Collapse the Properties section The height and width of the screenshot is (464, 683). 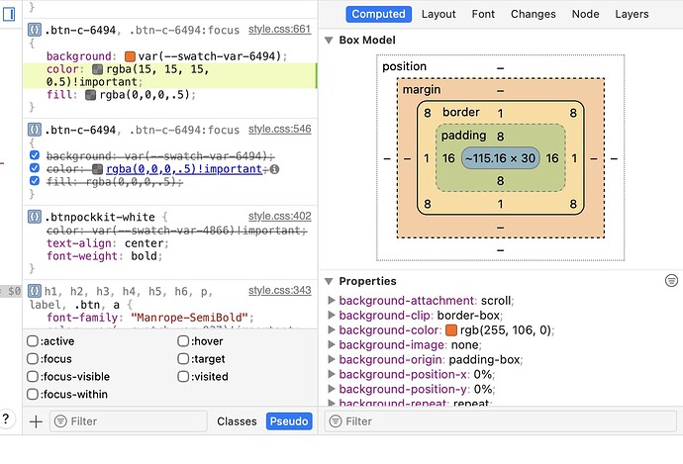click(329, 281)
